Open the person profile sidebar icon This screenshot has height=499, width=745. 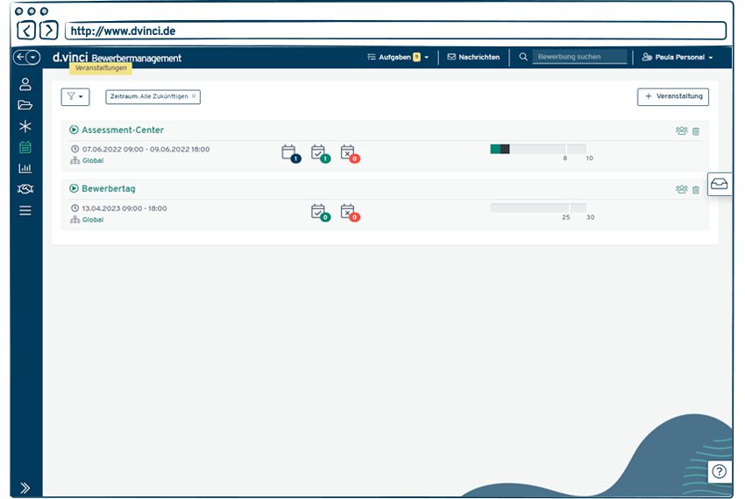(25, 84)
